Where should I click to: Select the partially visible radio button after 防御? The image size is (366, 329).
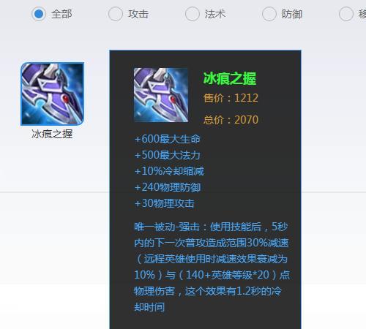(x=346, y=14)
